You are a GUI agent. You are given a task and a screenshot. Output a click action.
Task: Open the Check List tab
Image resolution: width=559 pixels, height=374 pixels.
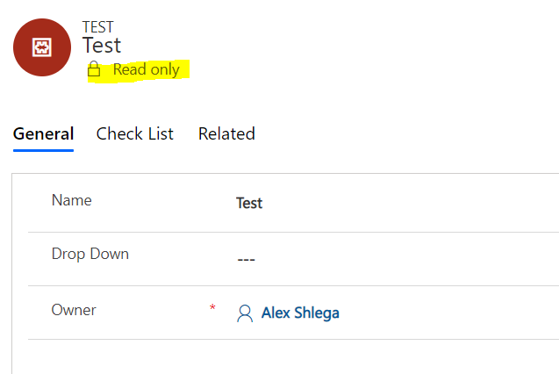[x=134, y=134]
